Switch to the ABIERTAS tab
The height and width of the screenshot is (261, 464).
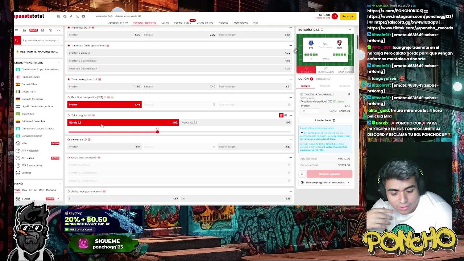(323, 79)
